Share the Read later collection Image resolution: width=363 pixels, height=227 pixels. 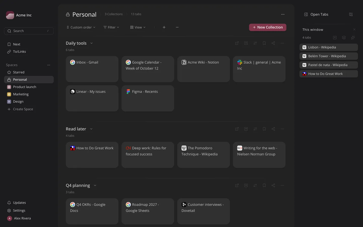(273, 129)
